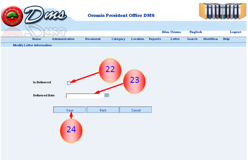Viewport: 248px width, 160px height.
Task: Click the Delivered Date label
Action: coord(44,95)
